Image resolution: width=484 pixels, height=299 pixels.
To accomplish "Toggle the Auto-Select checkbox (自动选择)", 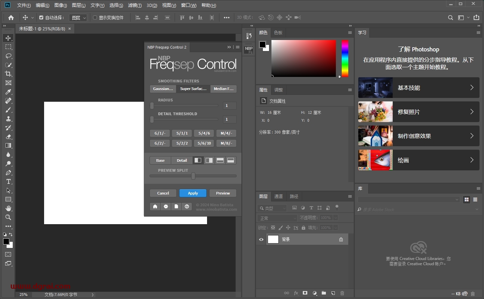I will pos(41,18).
